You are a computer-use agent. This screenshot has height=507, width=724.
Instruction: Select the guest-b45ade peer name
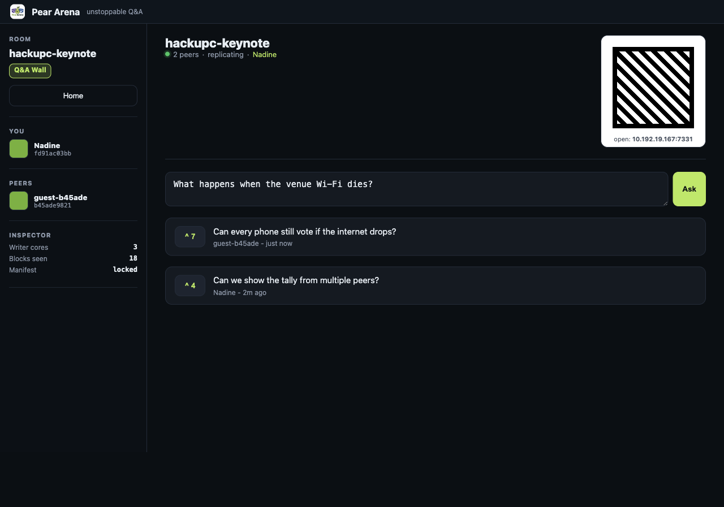(x=61, y=197)
